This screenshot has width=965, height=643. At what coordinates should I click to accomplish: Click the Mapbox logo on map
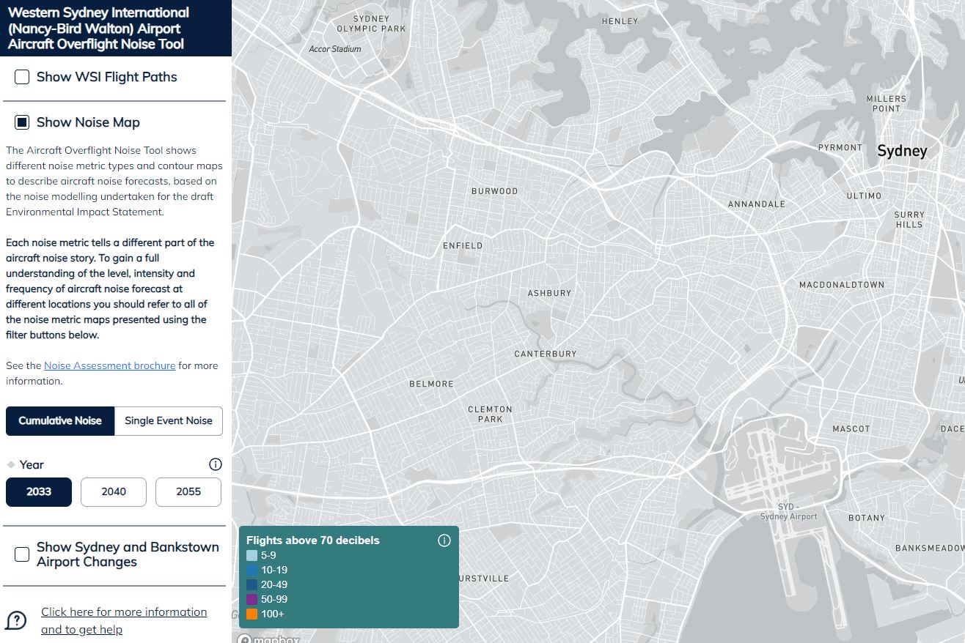(x=269, y=638)
